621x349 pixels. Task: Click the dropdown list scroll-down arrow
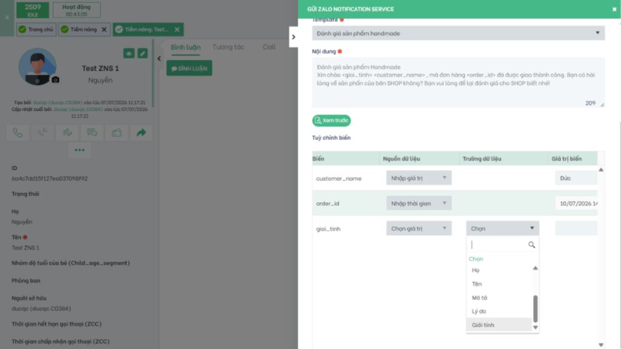[x=535, y=327]
